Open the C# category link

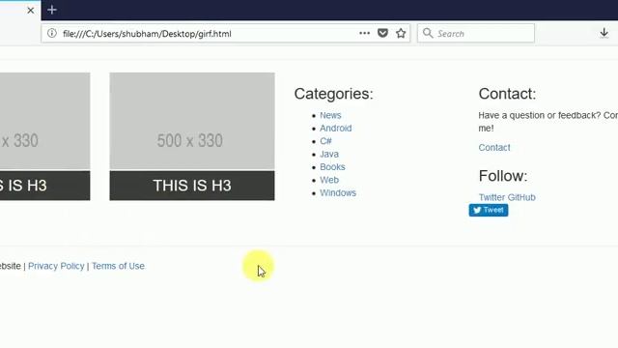click(x=325, y=141)
